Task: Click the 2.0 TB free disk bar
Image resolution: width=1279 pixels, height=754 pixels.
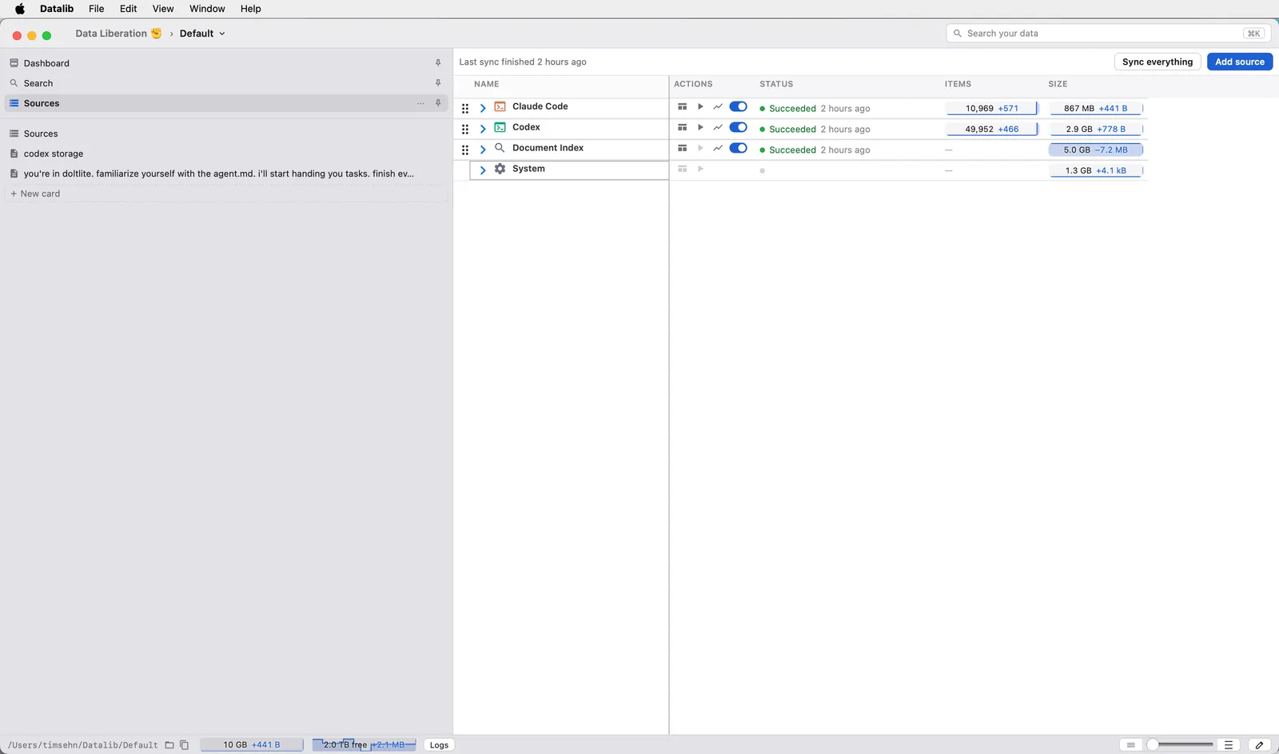Action: 364,745
